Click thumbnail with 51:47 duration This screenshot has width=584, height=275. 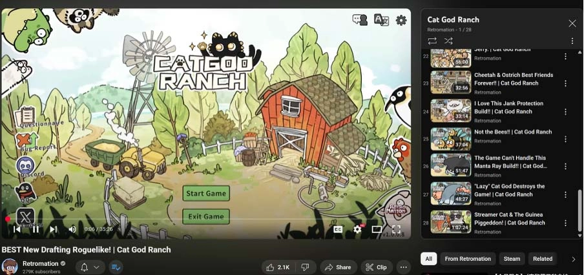(x=451, y=165)
